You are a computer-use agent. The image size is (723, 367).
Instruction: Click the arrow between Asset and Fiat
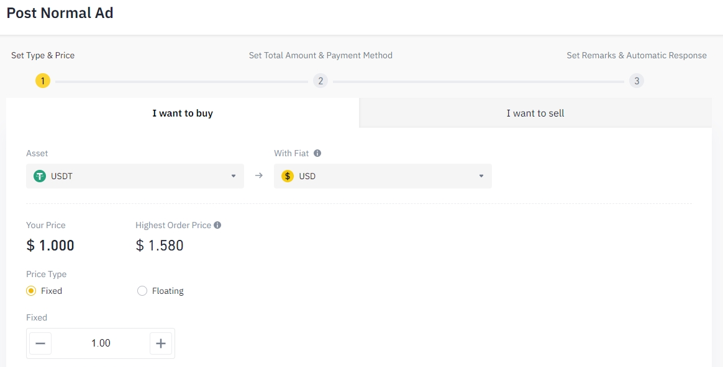tap(259, 176)
